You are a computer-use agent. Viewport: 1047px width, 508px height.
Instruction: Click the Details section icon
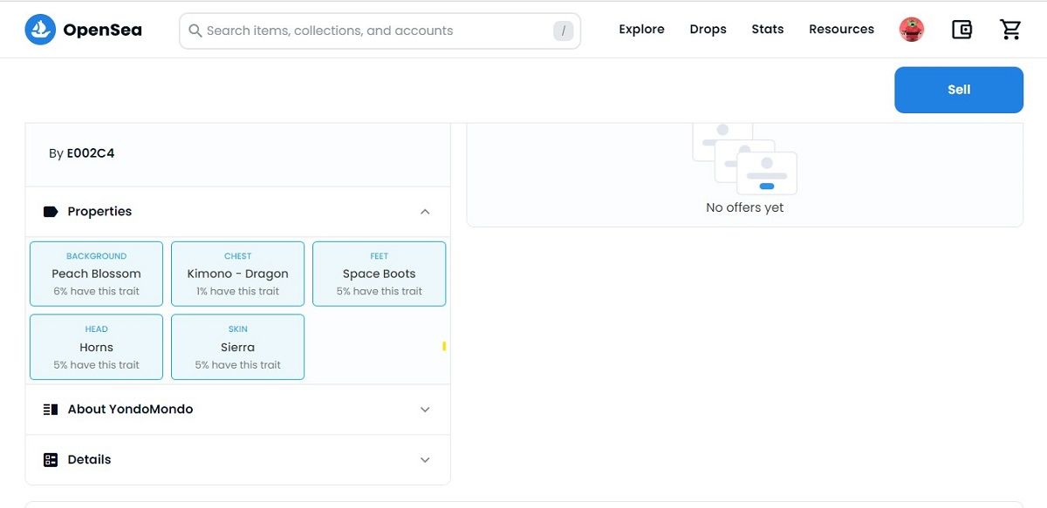tap(51, 460)
